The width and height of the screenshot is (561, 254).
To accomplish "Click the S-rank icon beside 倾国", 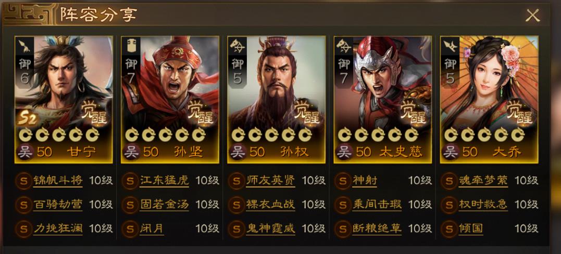I will click(449, 229).
